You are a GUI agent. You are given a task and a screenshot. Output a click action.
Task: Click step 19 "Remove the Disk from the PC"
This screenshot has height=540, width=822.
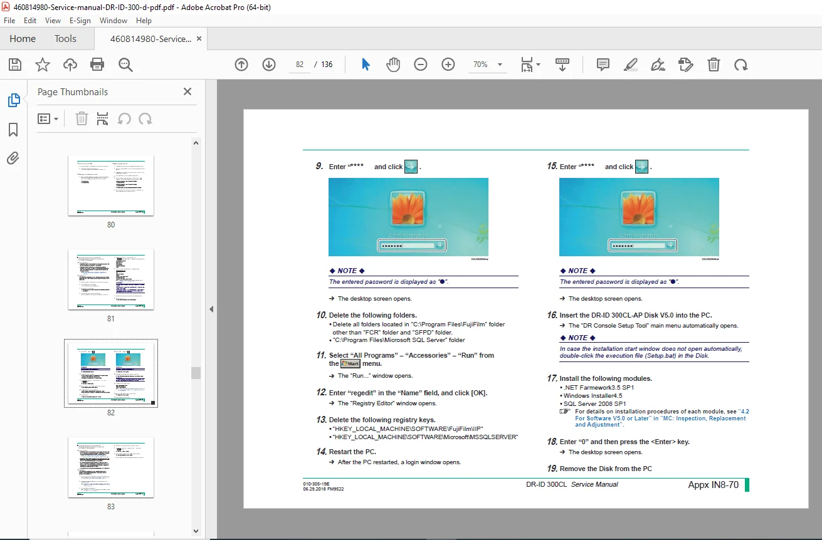coord(606,469)
